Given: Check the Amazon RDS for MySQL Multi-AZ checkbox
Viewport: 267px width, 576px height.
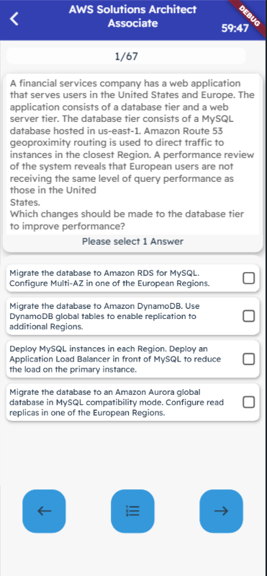Looking at the screenshot, I should 249,279.
